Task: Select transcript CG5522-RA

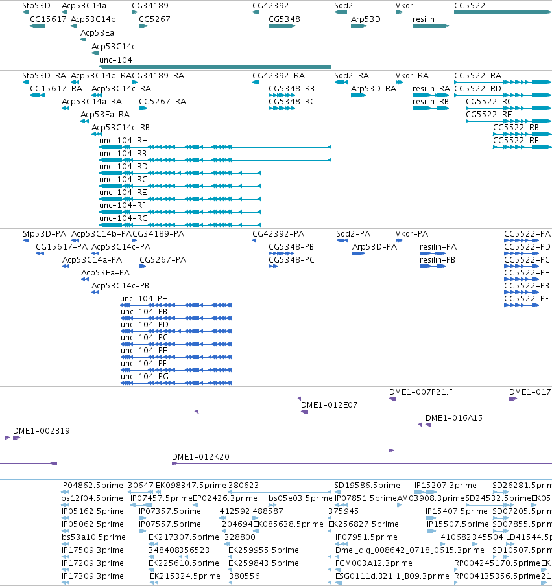Action: (x=503, y=82)
